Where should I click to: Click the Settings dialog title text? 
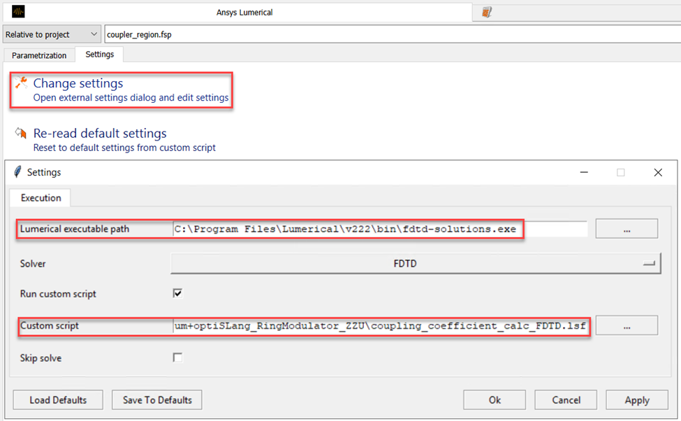tap(44, 172)
